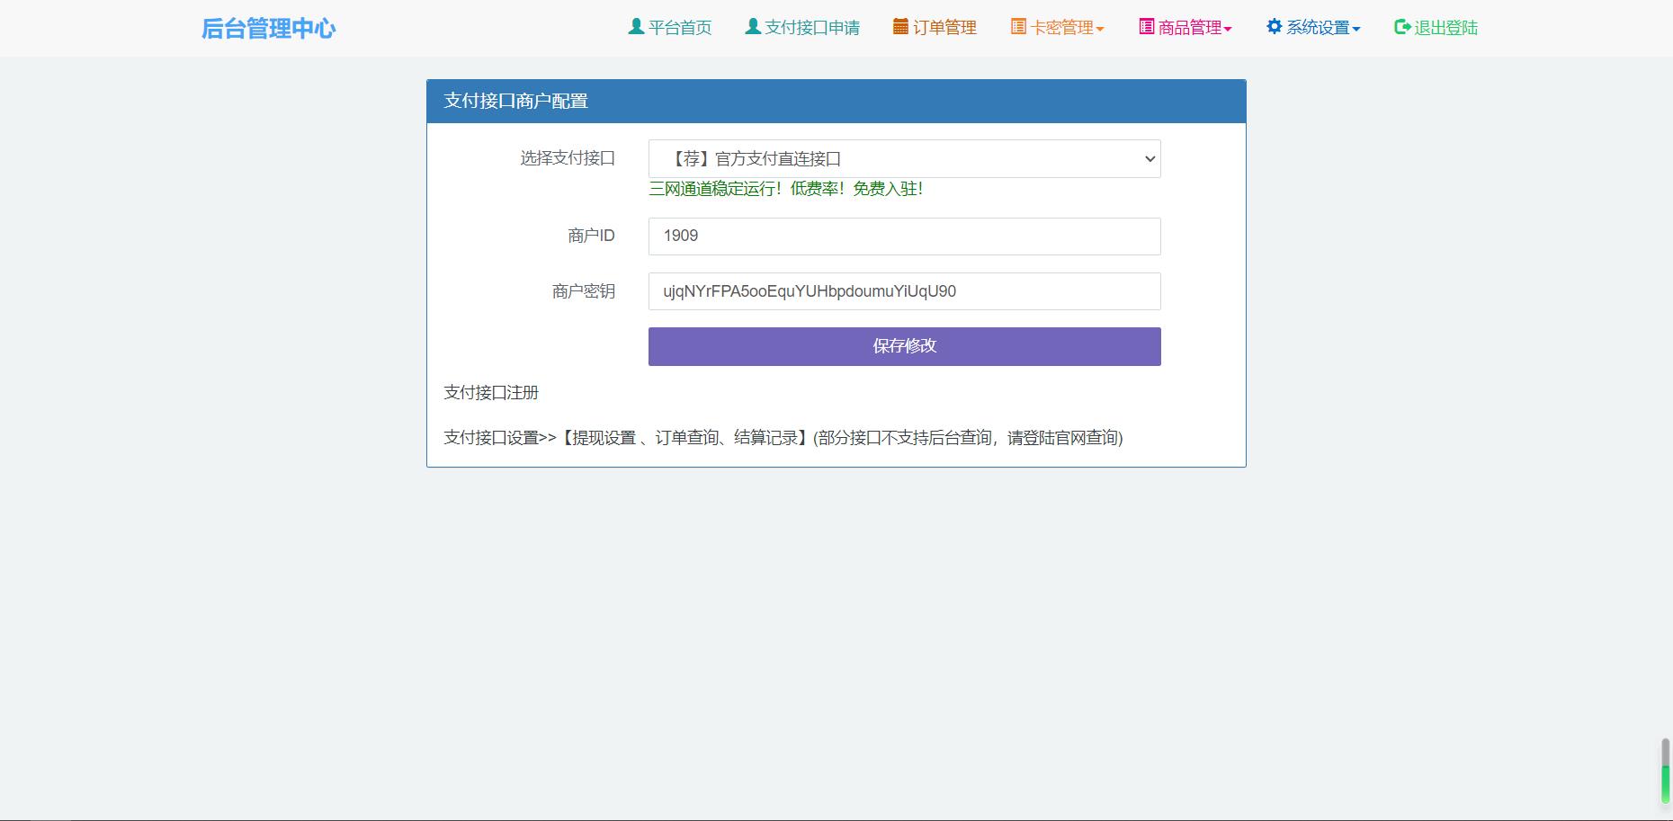Click the 保存修改 save button
Image resolution: width=1673 pixels, height=821 pixels.
(x=903, y=346)
